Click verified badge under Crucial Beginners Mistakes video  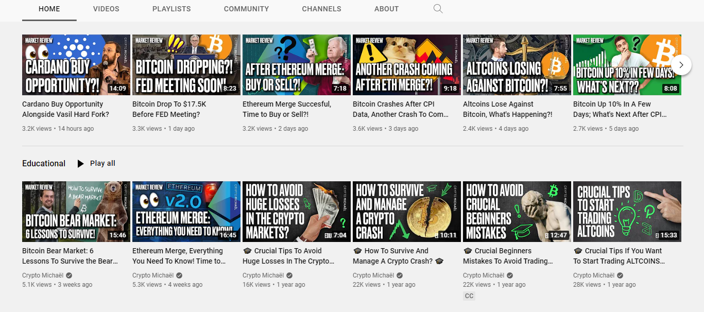pyautogui.click(x=510, y=275)
